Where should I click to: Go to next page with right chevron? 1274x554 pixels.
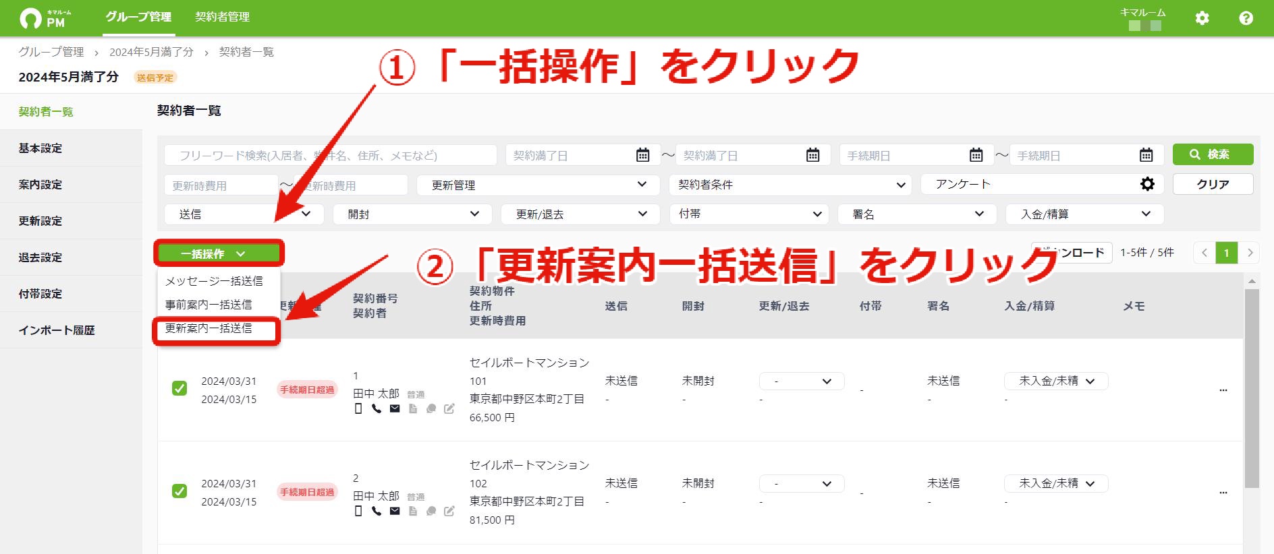pyautogui.click(x=1250, y=253)
